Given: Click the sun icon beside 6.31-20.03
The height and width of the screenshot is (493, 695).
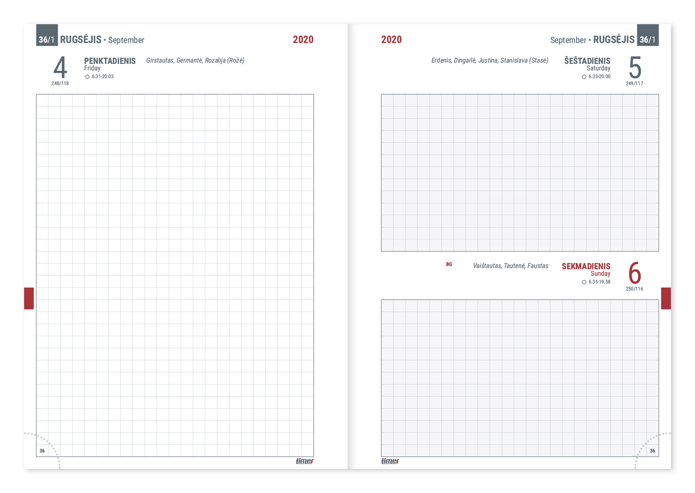Looking at the screenshot, I should coord(87,77).
